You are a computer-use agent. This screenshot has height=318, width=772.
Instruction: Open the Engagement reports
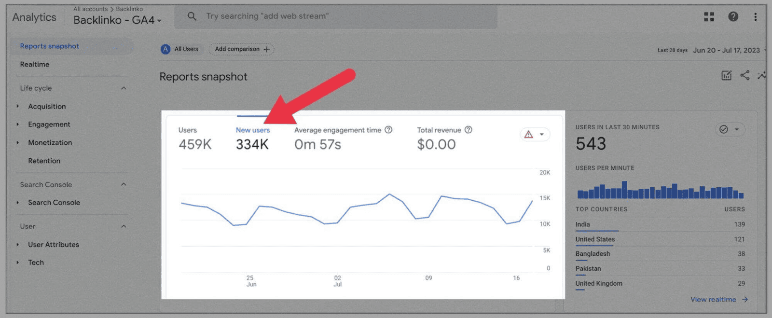pos(49,124)
